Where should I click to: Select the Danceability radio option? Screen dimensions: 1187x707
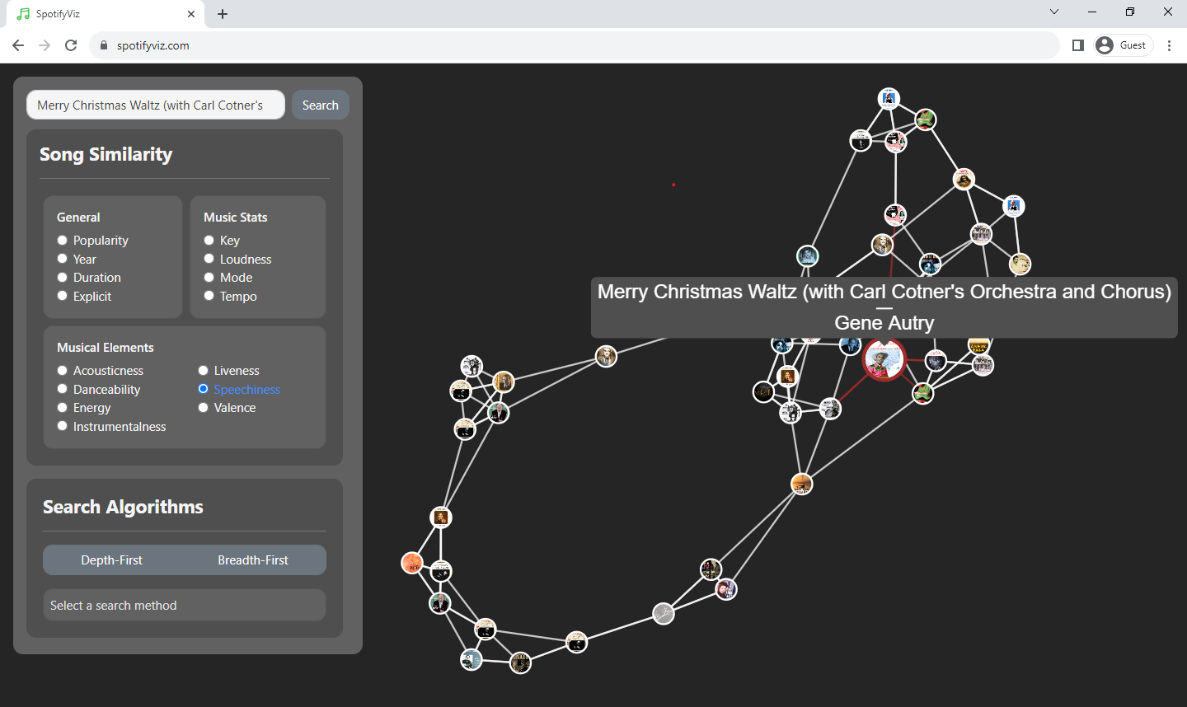[62, 389]
